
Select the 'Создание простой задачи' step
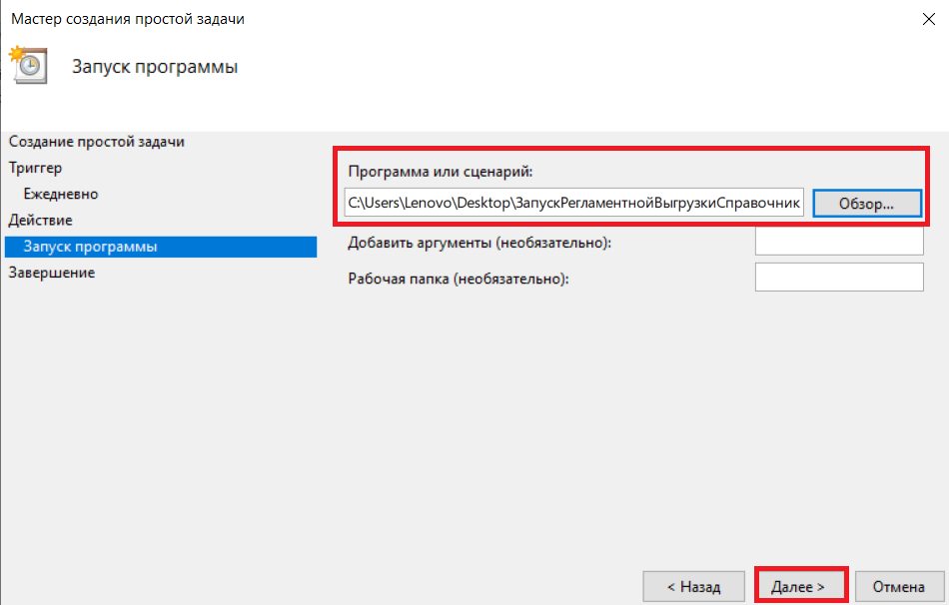point(96,142)
